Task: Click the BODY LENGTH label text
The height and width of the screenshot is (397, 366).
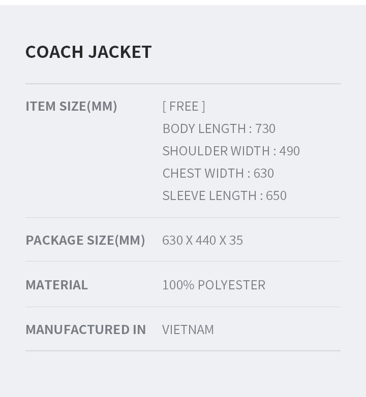Action: point(204,128)
